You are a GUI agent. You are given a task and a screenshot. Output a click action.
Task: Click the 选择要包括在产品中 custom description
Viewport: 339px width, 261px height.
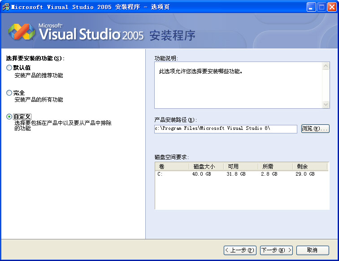tap(63, 126)
